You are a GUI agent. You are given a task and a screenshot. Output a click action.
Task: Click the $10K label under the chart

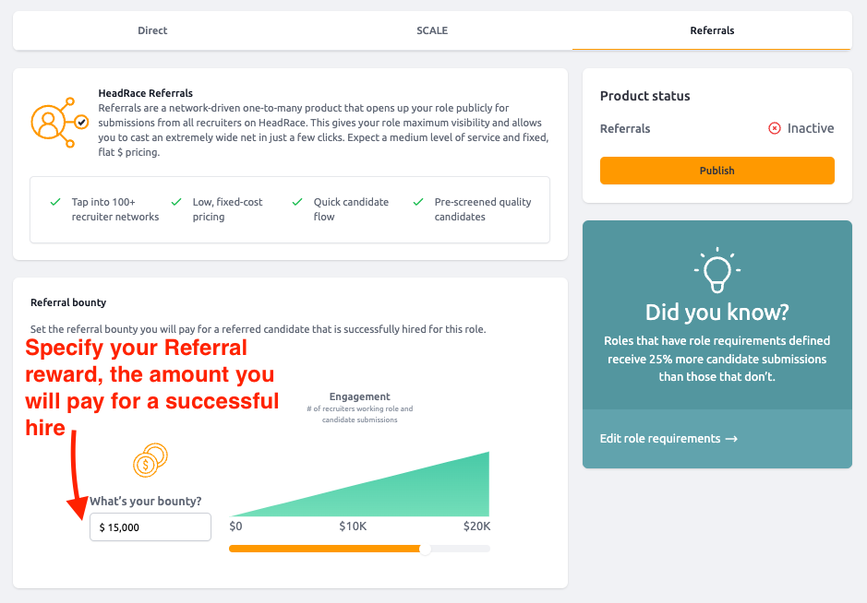[353, 526]
